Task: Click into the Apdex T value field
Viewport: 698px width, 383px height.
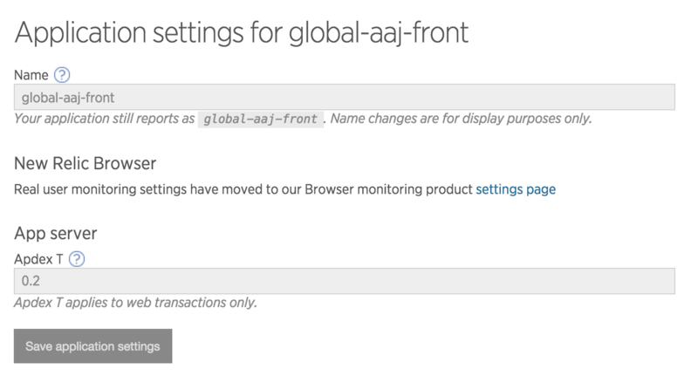Action: (345, 281)
